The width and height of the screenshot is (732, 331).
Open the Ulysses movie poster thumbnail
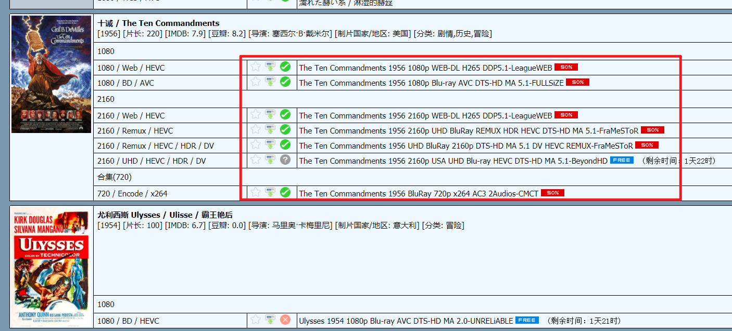pyautogui.click(x=51, y=268)
